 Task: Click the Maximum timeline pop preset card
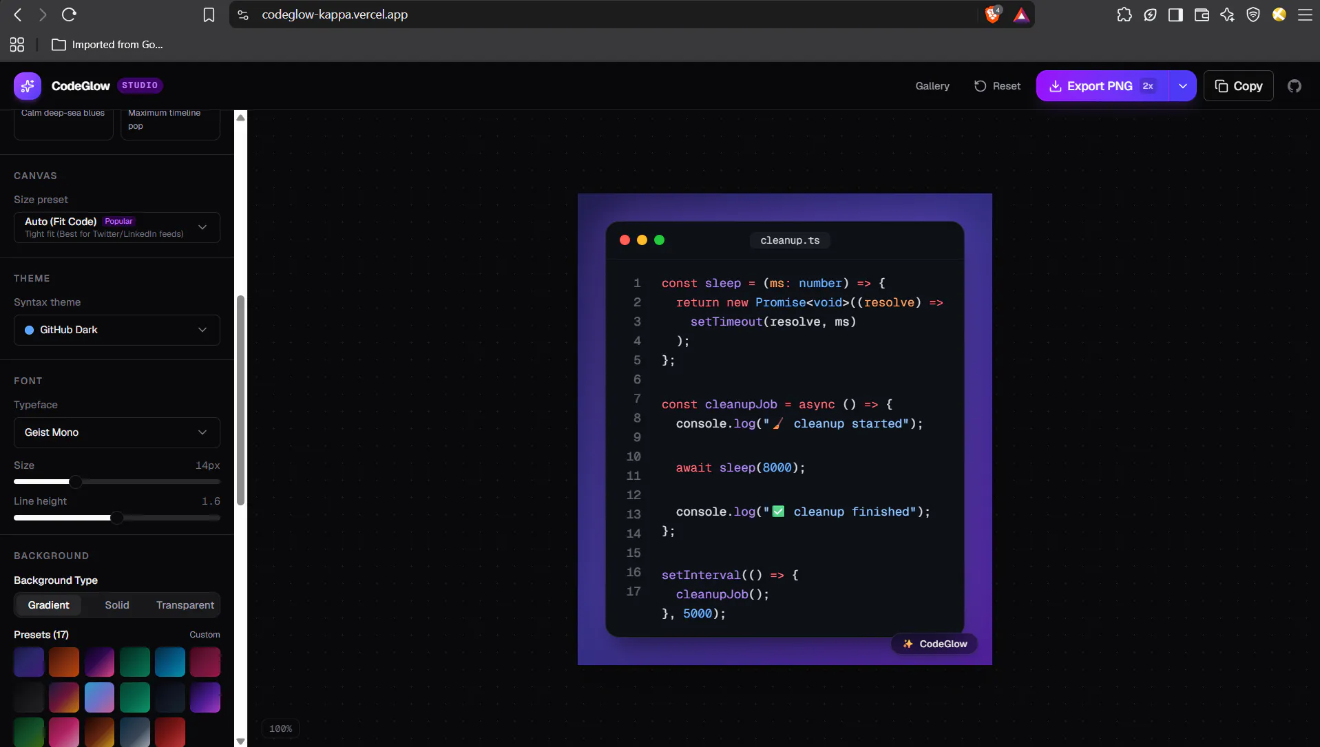pyautogui.click(x=170, y=125)
